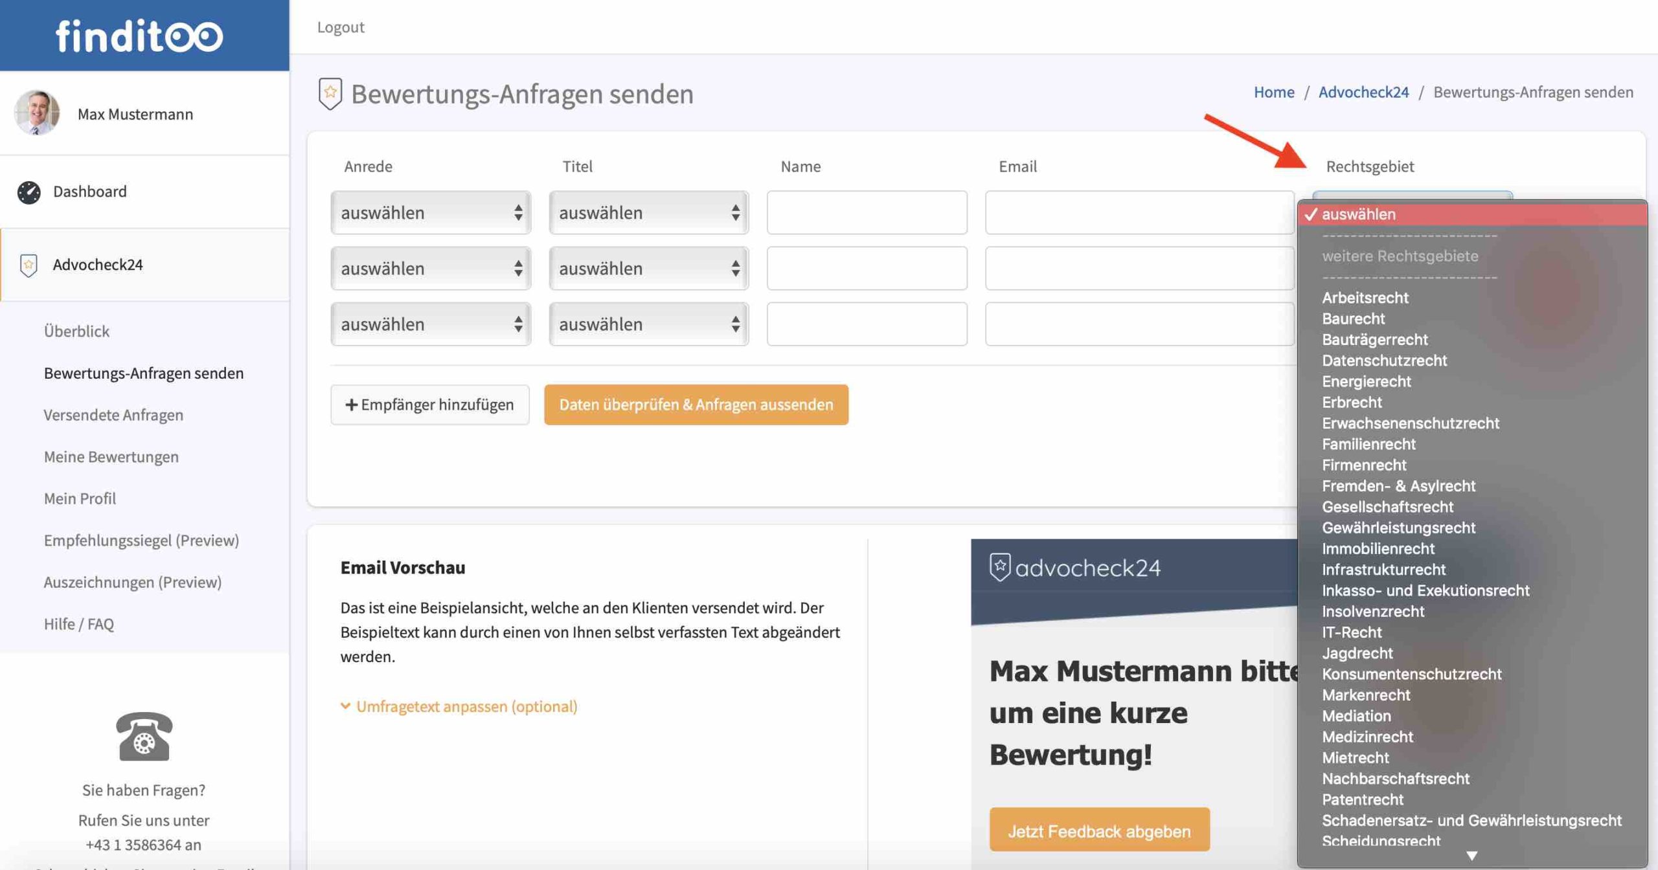Click the telephone icon in sidebar
The image size is (1658, 870).
pyautogui.click(x=144, y=736)
